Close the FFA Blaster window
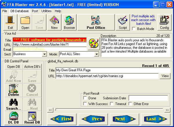This screenshot has height=127, width=174. click(x=169, y=5)
